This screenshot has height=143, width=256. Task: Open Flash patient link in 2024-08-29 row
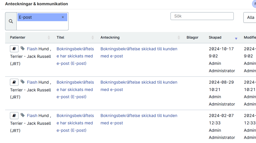[x=32, y=82]
